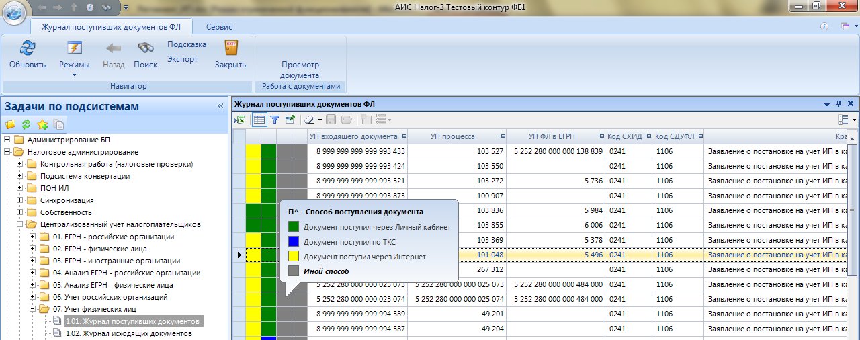Click the Обновить refresh icon in ribbon
This screenshot has width=860, height=340.
(28, 49)
